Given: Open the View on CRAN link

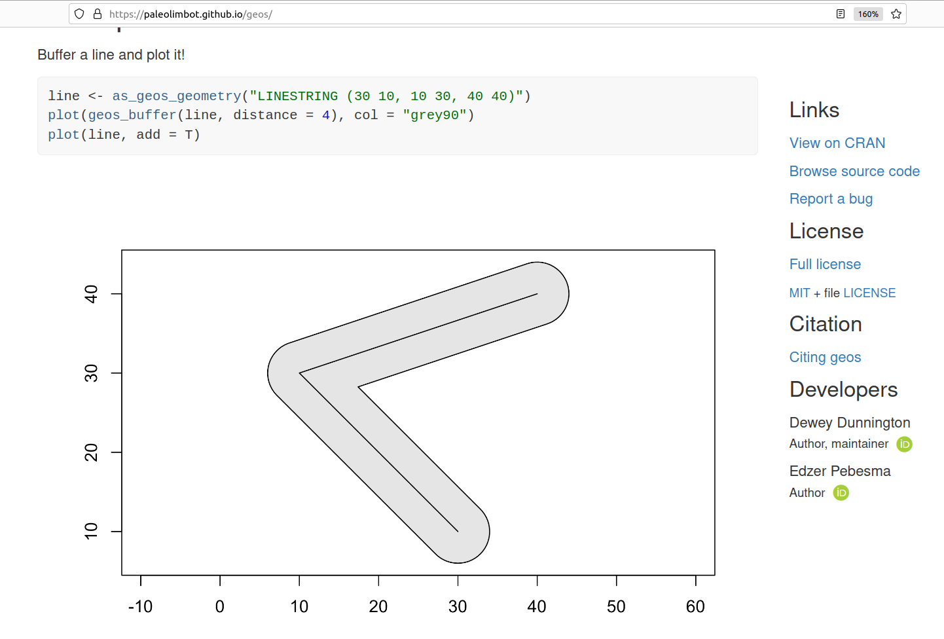Looking at the screenshot, I should point(837,143).
